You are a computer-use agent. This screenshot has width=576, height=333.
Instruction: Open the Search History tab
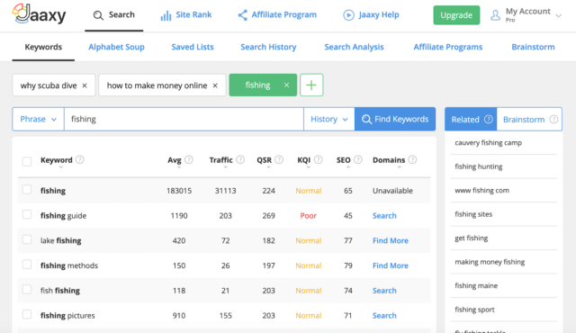[x=268, y=47]
